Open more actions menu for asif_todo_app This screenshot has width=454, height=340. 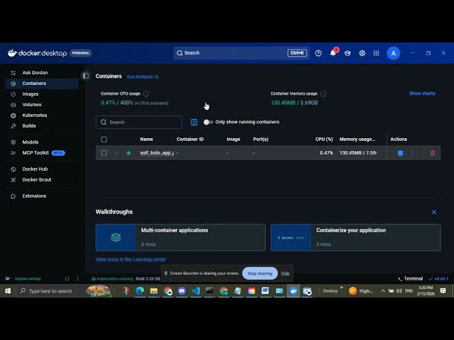(x=412, y=153)
